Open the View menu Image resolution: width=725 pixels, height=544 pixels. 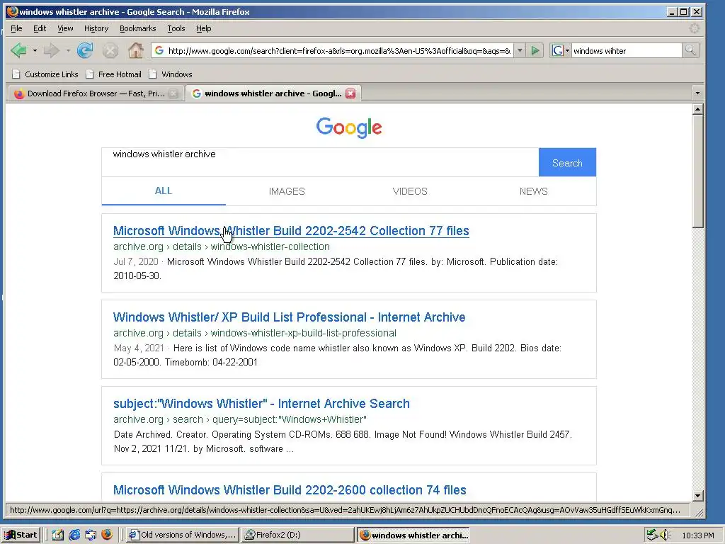(65, 28)
